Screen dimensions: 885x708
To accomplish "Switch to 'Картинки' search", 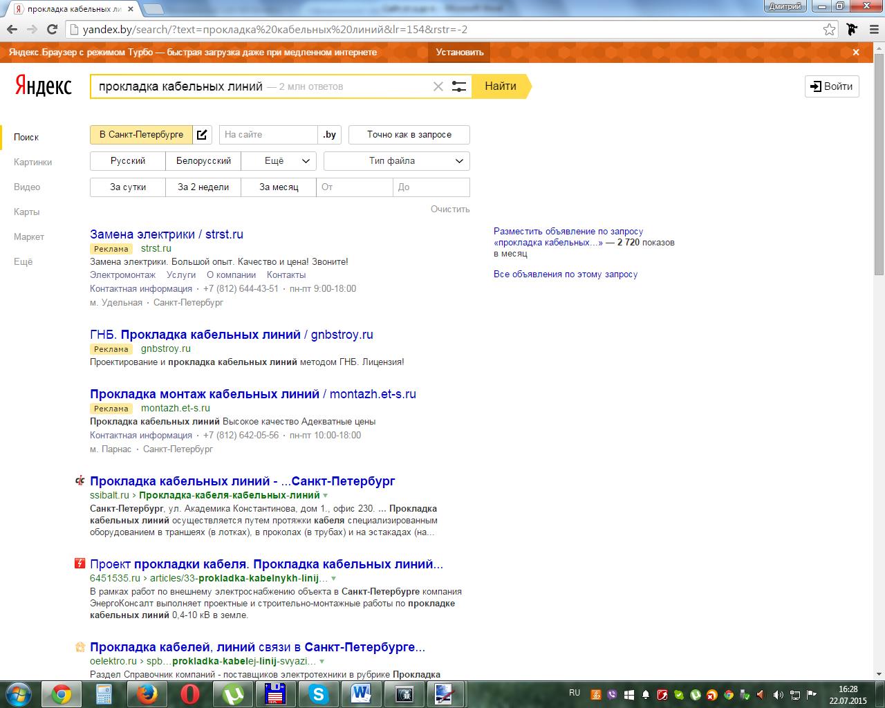I will [x=33, y=162].
